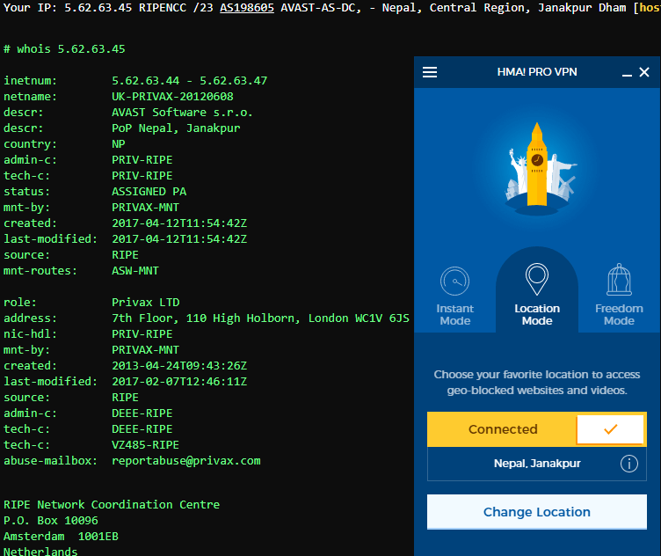The width and height of the screenshot is (661, 556).
Task: Select the Freedom Mode birdcage icon
Action: pyautogui.click(x=619, y=279)
